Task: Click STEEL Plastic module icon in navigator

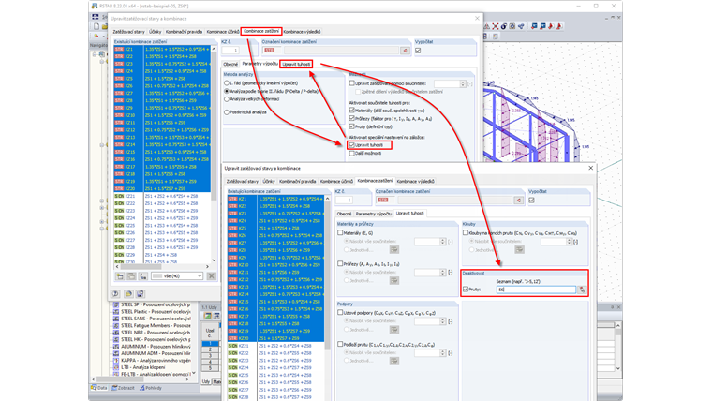Action: 116,312
